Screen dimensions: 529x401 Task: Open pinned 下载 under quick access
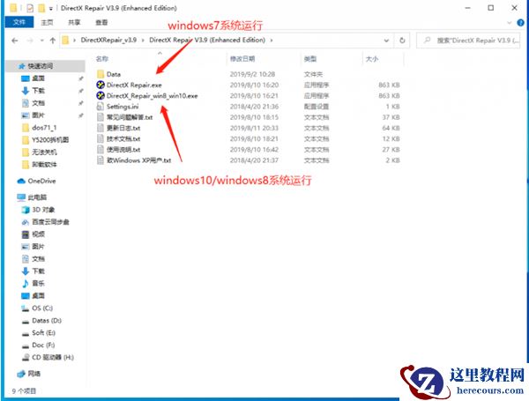tap(38, 91)
